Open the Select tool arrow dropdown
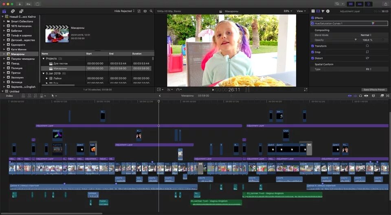This screenshot has width=391, height=215. 54,96
